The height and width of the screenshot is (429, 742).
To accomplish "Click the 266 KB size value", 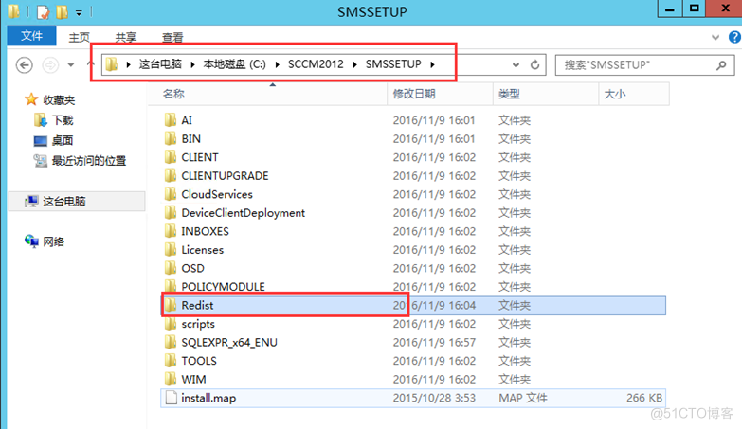I will 644,398.
